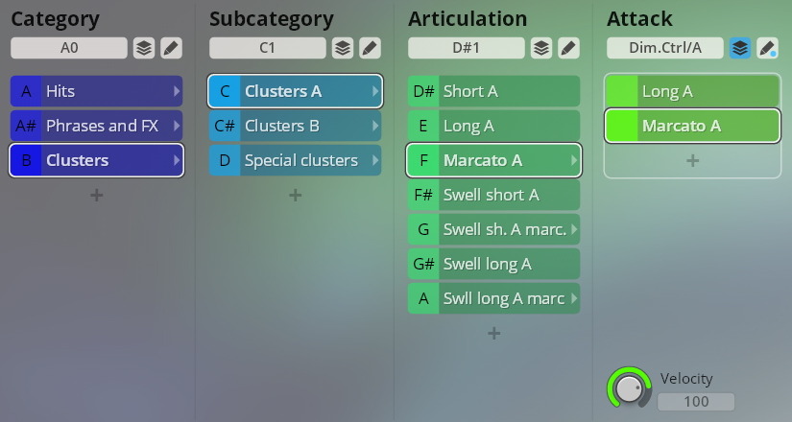Add a new Articulation with plus button
This screenshot has width=792, height=422.
(493, 333)
